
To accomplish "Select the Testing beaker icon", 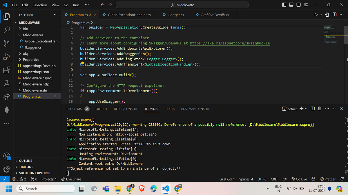I will [6, 83].
